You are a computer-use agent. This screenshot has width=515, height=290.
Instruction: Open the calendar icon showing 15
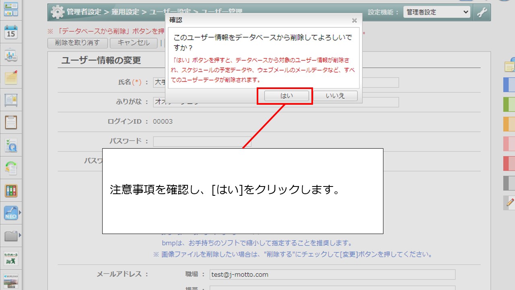(11, 32)
